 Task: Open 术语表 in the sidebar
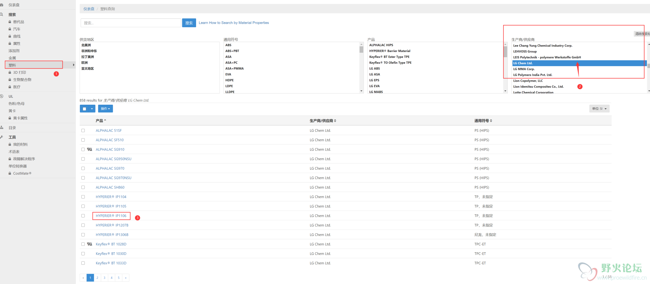tap(14, 152)
